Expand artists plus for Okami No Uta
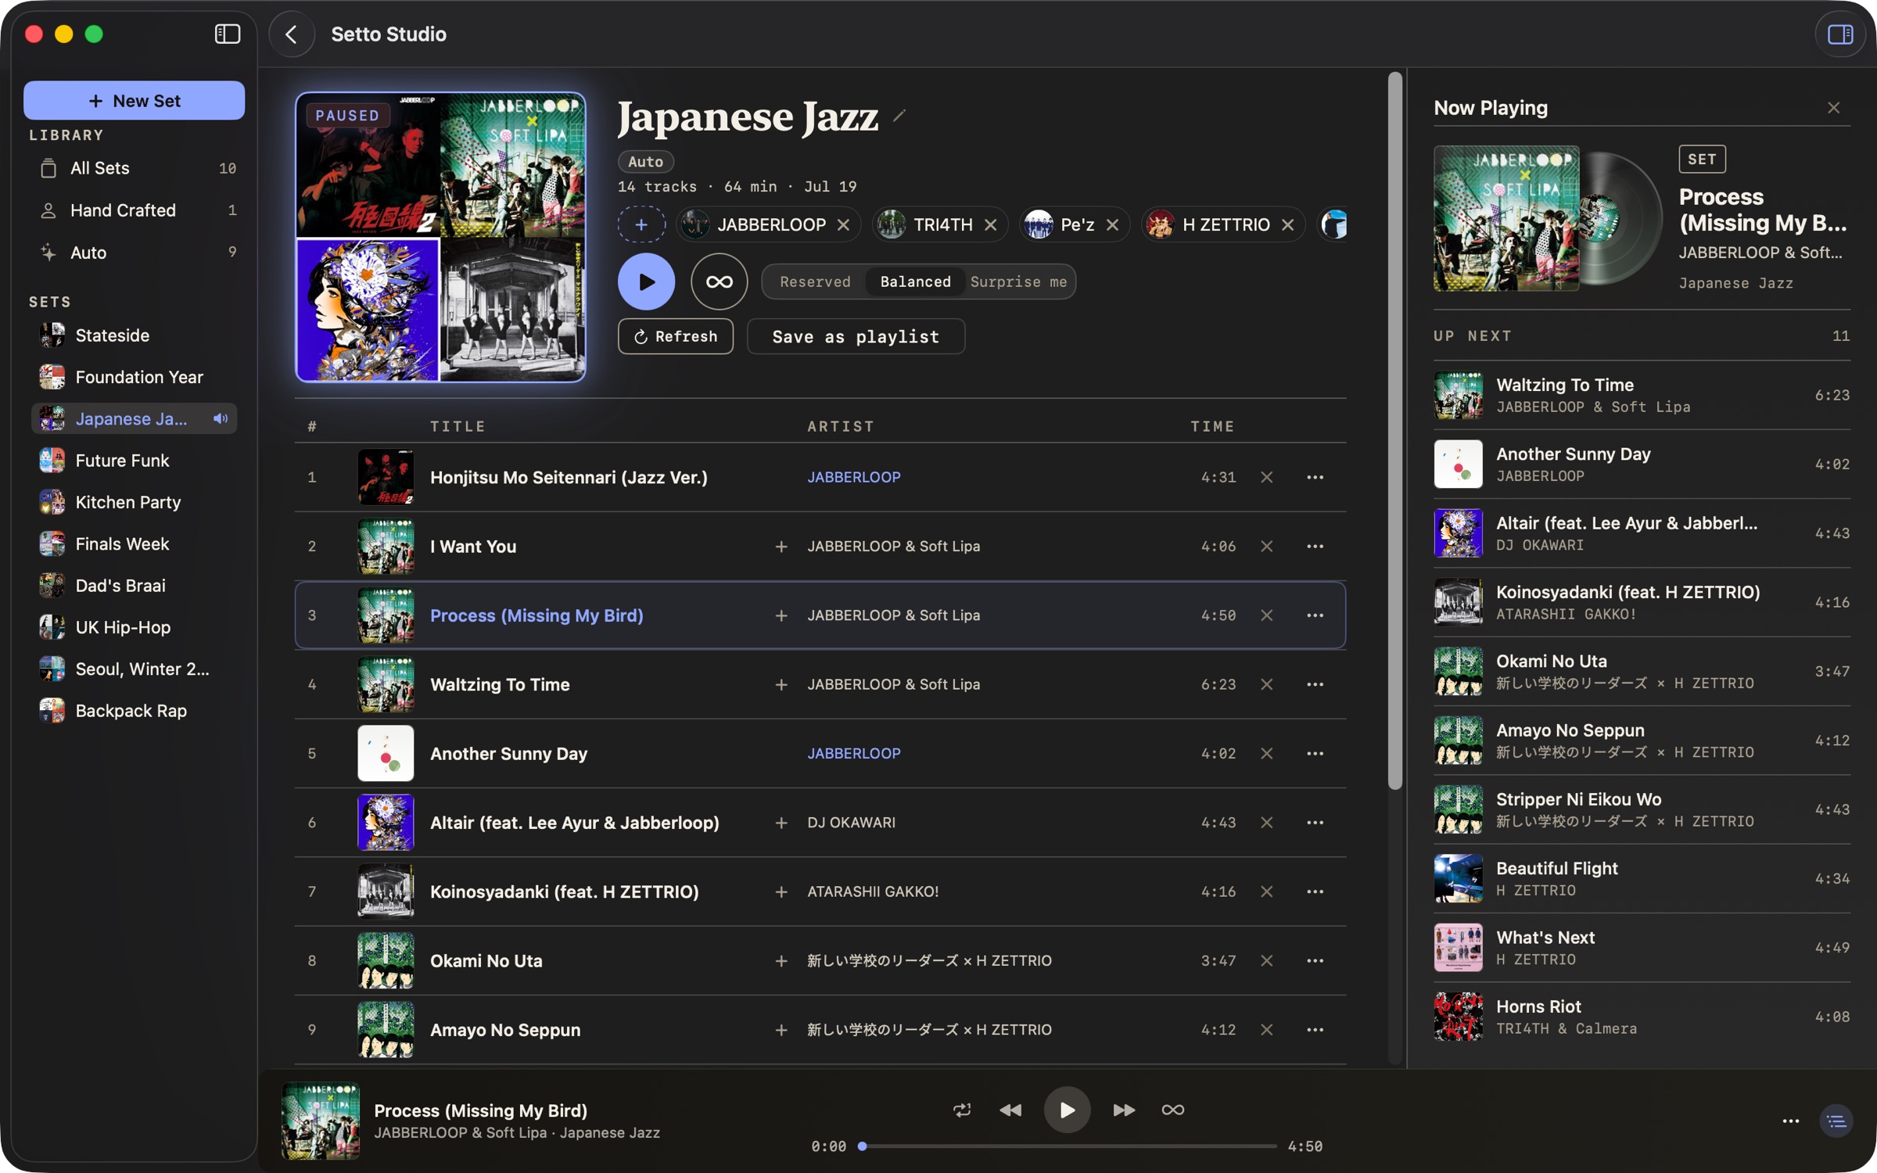 point(781,960)
